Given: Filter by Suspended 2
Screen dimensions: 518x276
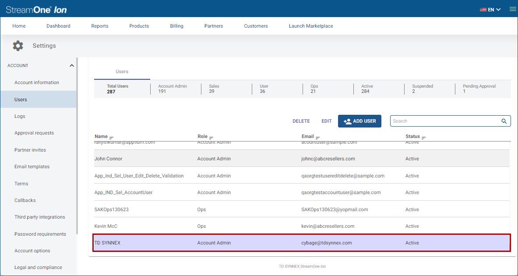Looking at the screenshot, I should tap(423, 88).
